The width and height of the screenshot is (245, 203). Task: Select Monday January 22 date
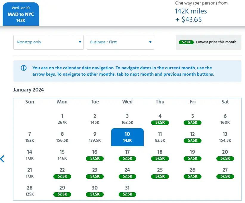[62, 173]
